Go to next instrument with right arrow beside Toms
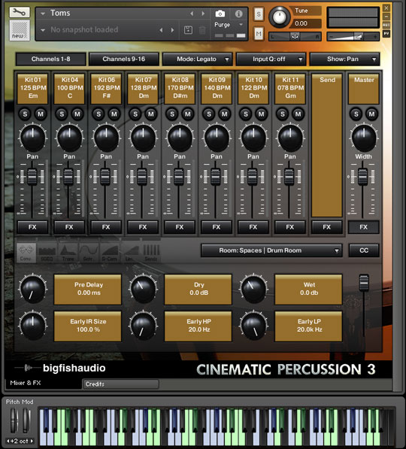The width and height of the screenshot is (406, 449). tap(203, 14)
